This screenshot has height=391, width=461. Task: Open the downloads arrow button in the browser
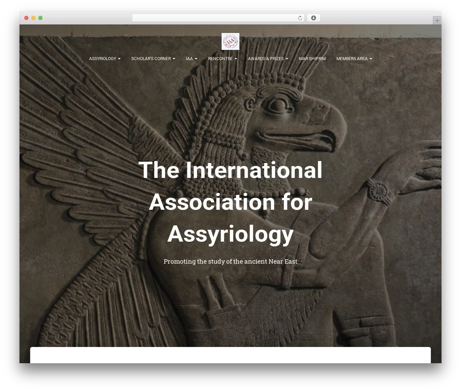pyautogui.click(x=314, y=18)
